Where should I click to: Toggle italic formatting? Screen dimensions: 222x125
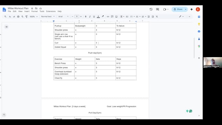pos(90,17)
